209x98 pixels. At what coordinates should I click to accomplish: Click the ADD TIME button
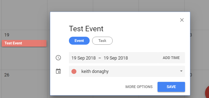click(171, 58)
